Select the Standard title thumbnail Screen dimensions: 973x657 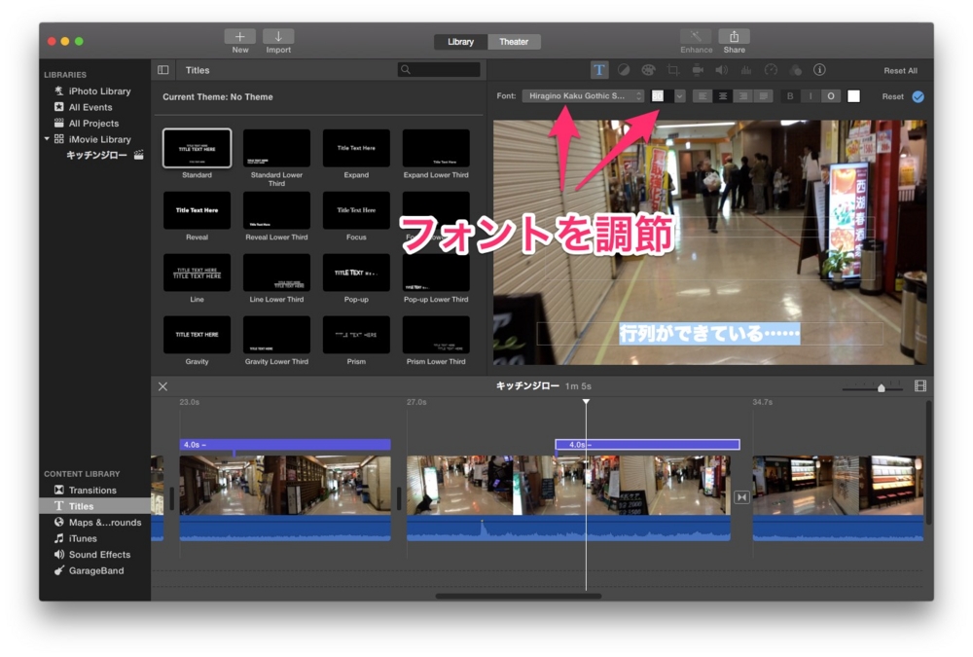coord(197,148)
